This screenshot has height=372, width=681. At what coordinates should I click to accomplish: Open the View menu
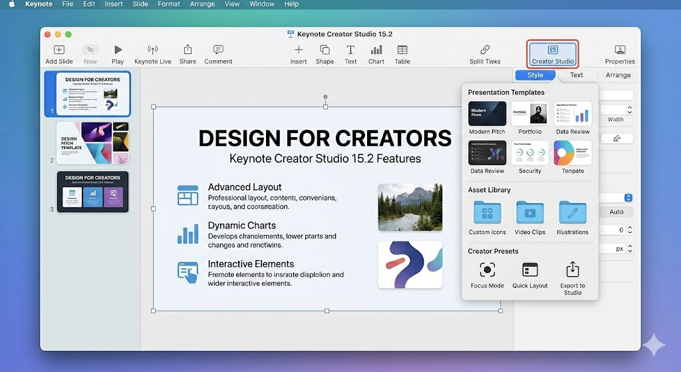tap(232, 4)
